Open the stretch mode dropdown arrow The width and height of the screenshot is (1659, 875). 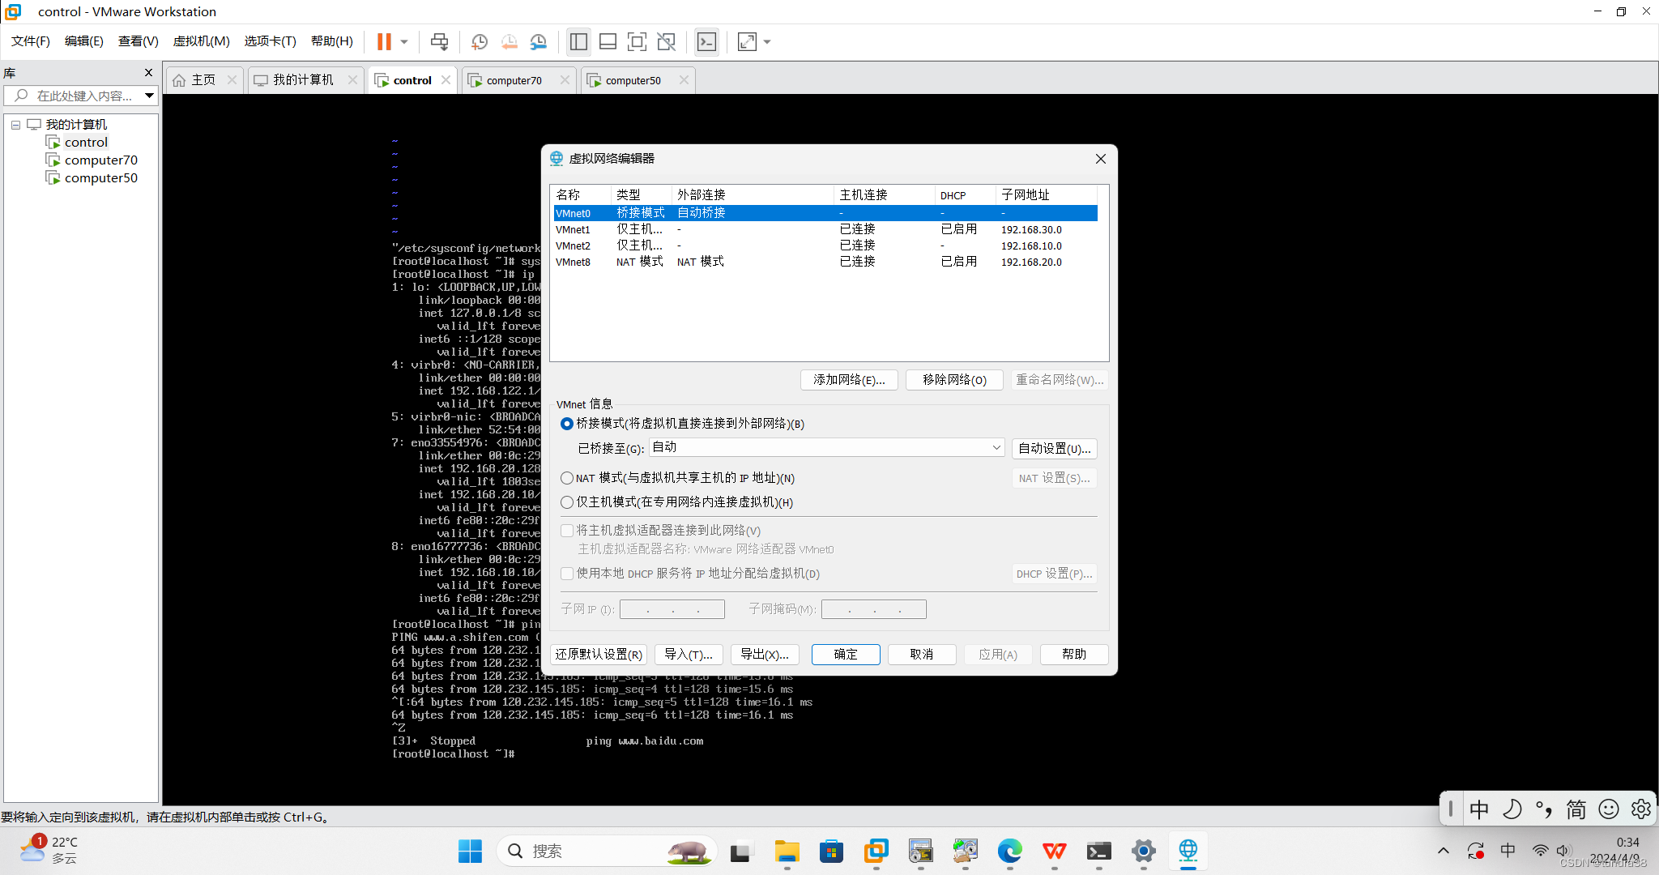pyautogui.click(x=767, y=41)
